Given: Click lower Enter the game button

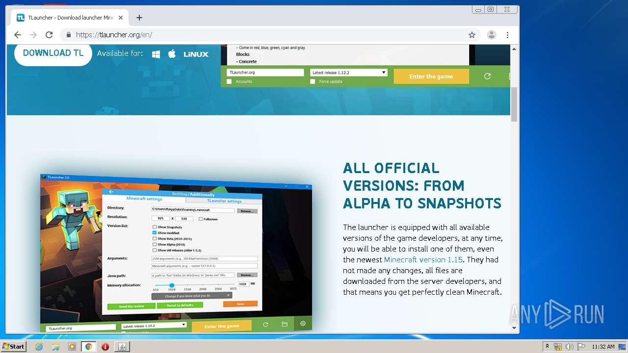Looking at the screenshot, I should (x=222, y=326).
